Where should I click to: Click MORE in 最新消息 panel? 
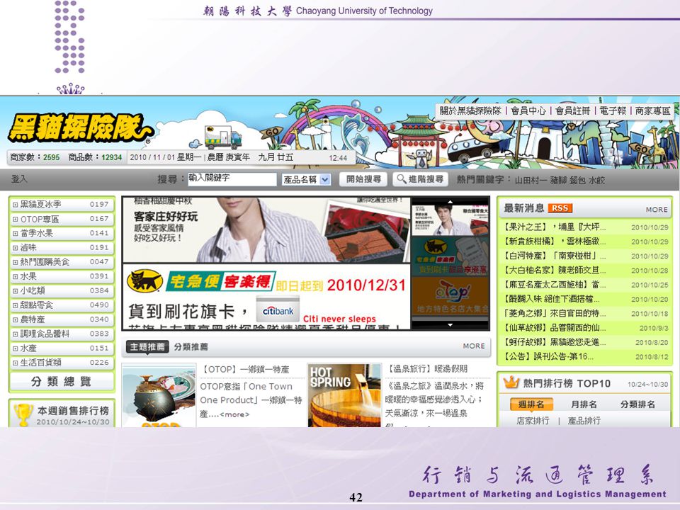657,210
